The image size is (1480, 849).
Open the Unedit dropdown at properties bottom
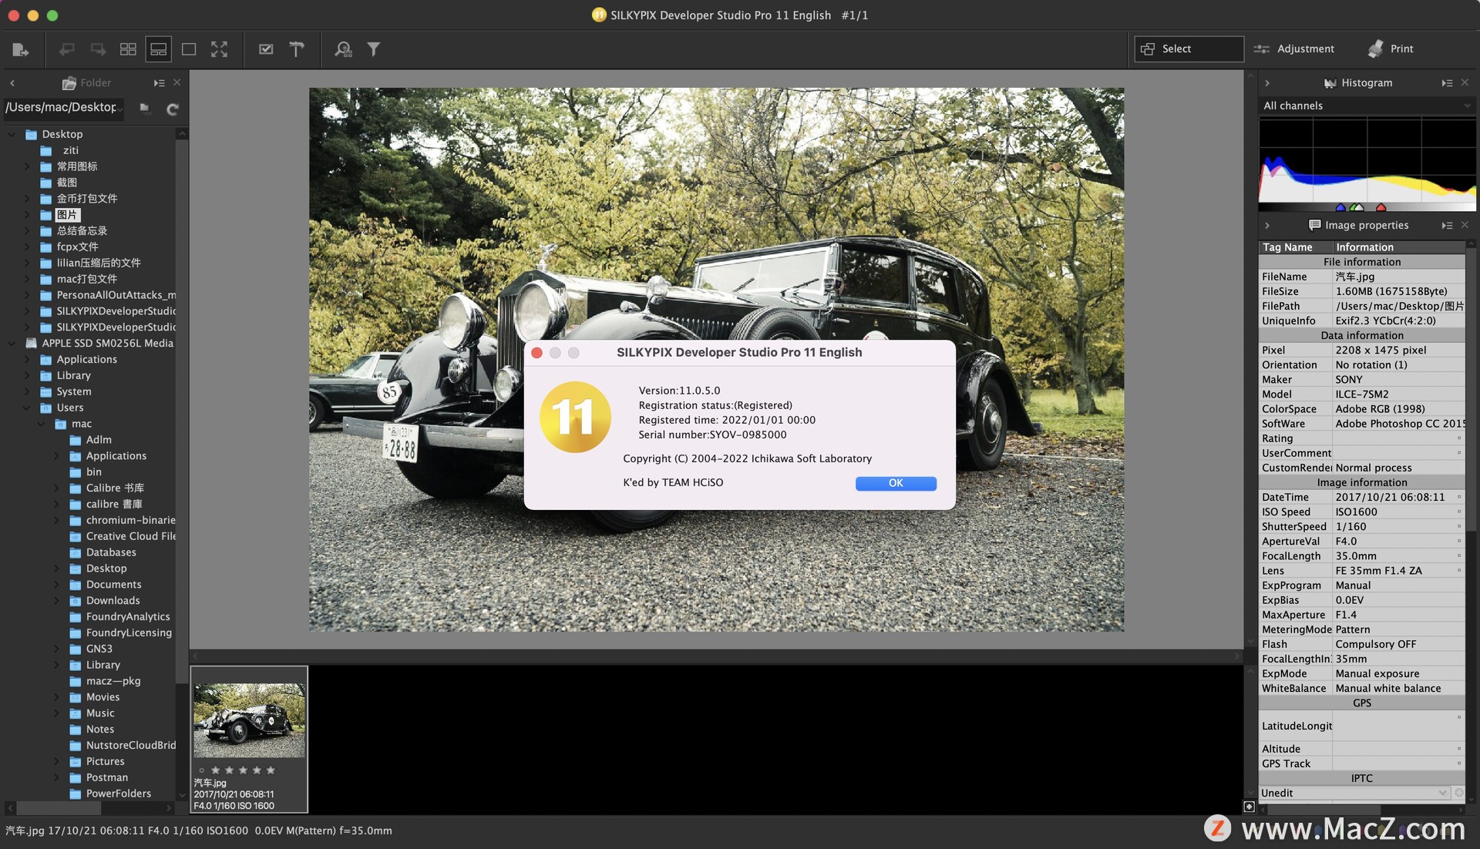[1354, 793]
